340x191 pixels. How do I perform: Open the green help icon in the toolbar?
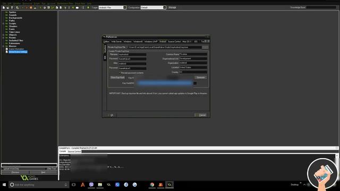(x=88, y=7)
